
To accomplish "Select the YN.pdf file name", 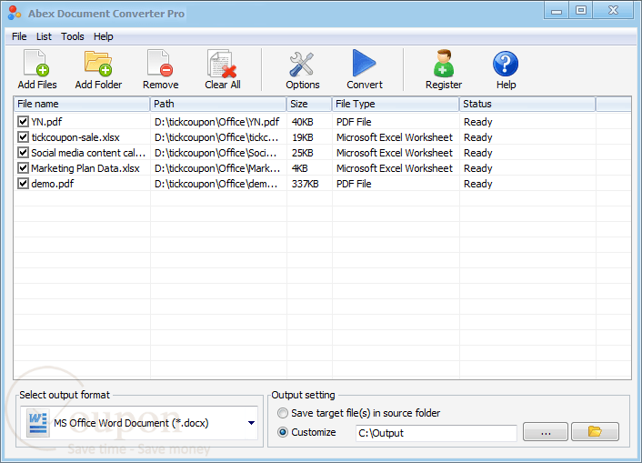I will tap(46, 122).
